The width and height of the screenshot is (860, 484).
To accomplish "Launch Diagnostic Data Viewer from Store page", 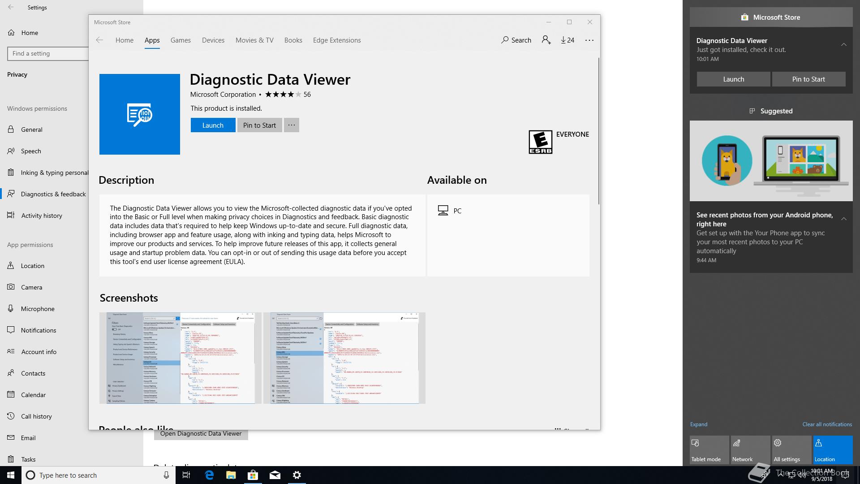I will coord(213,125).
